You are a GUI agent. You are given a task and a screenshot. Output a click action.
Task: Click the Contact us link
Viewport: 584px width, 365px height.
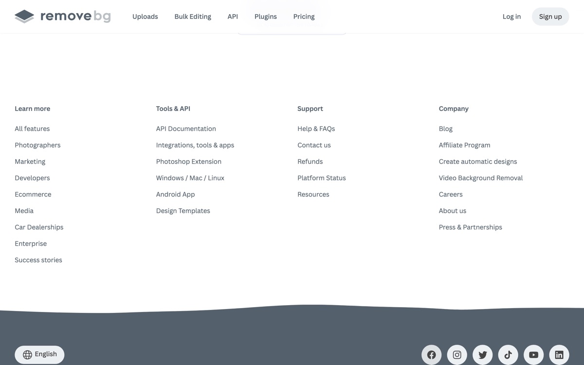point(314,145)
